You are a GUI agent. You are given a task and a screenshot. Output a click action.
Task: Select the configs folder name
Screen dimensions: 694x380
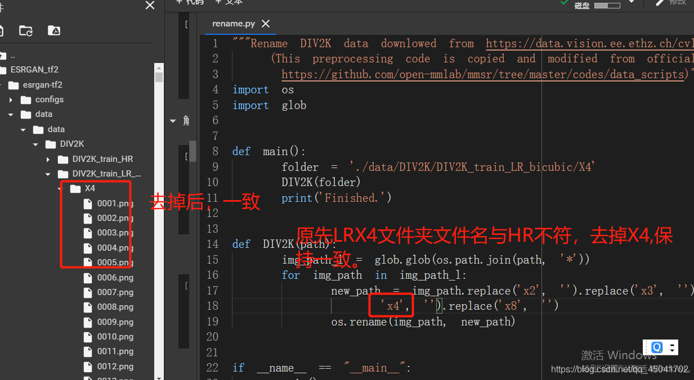coord(50,99)
